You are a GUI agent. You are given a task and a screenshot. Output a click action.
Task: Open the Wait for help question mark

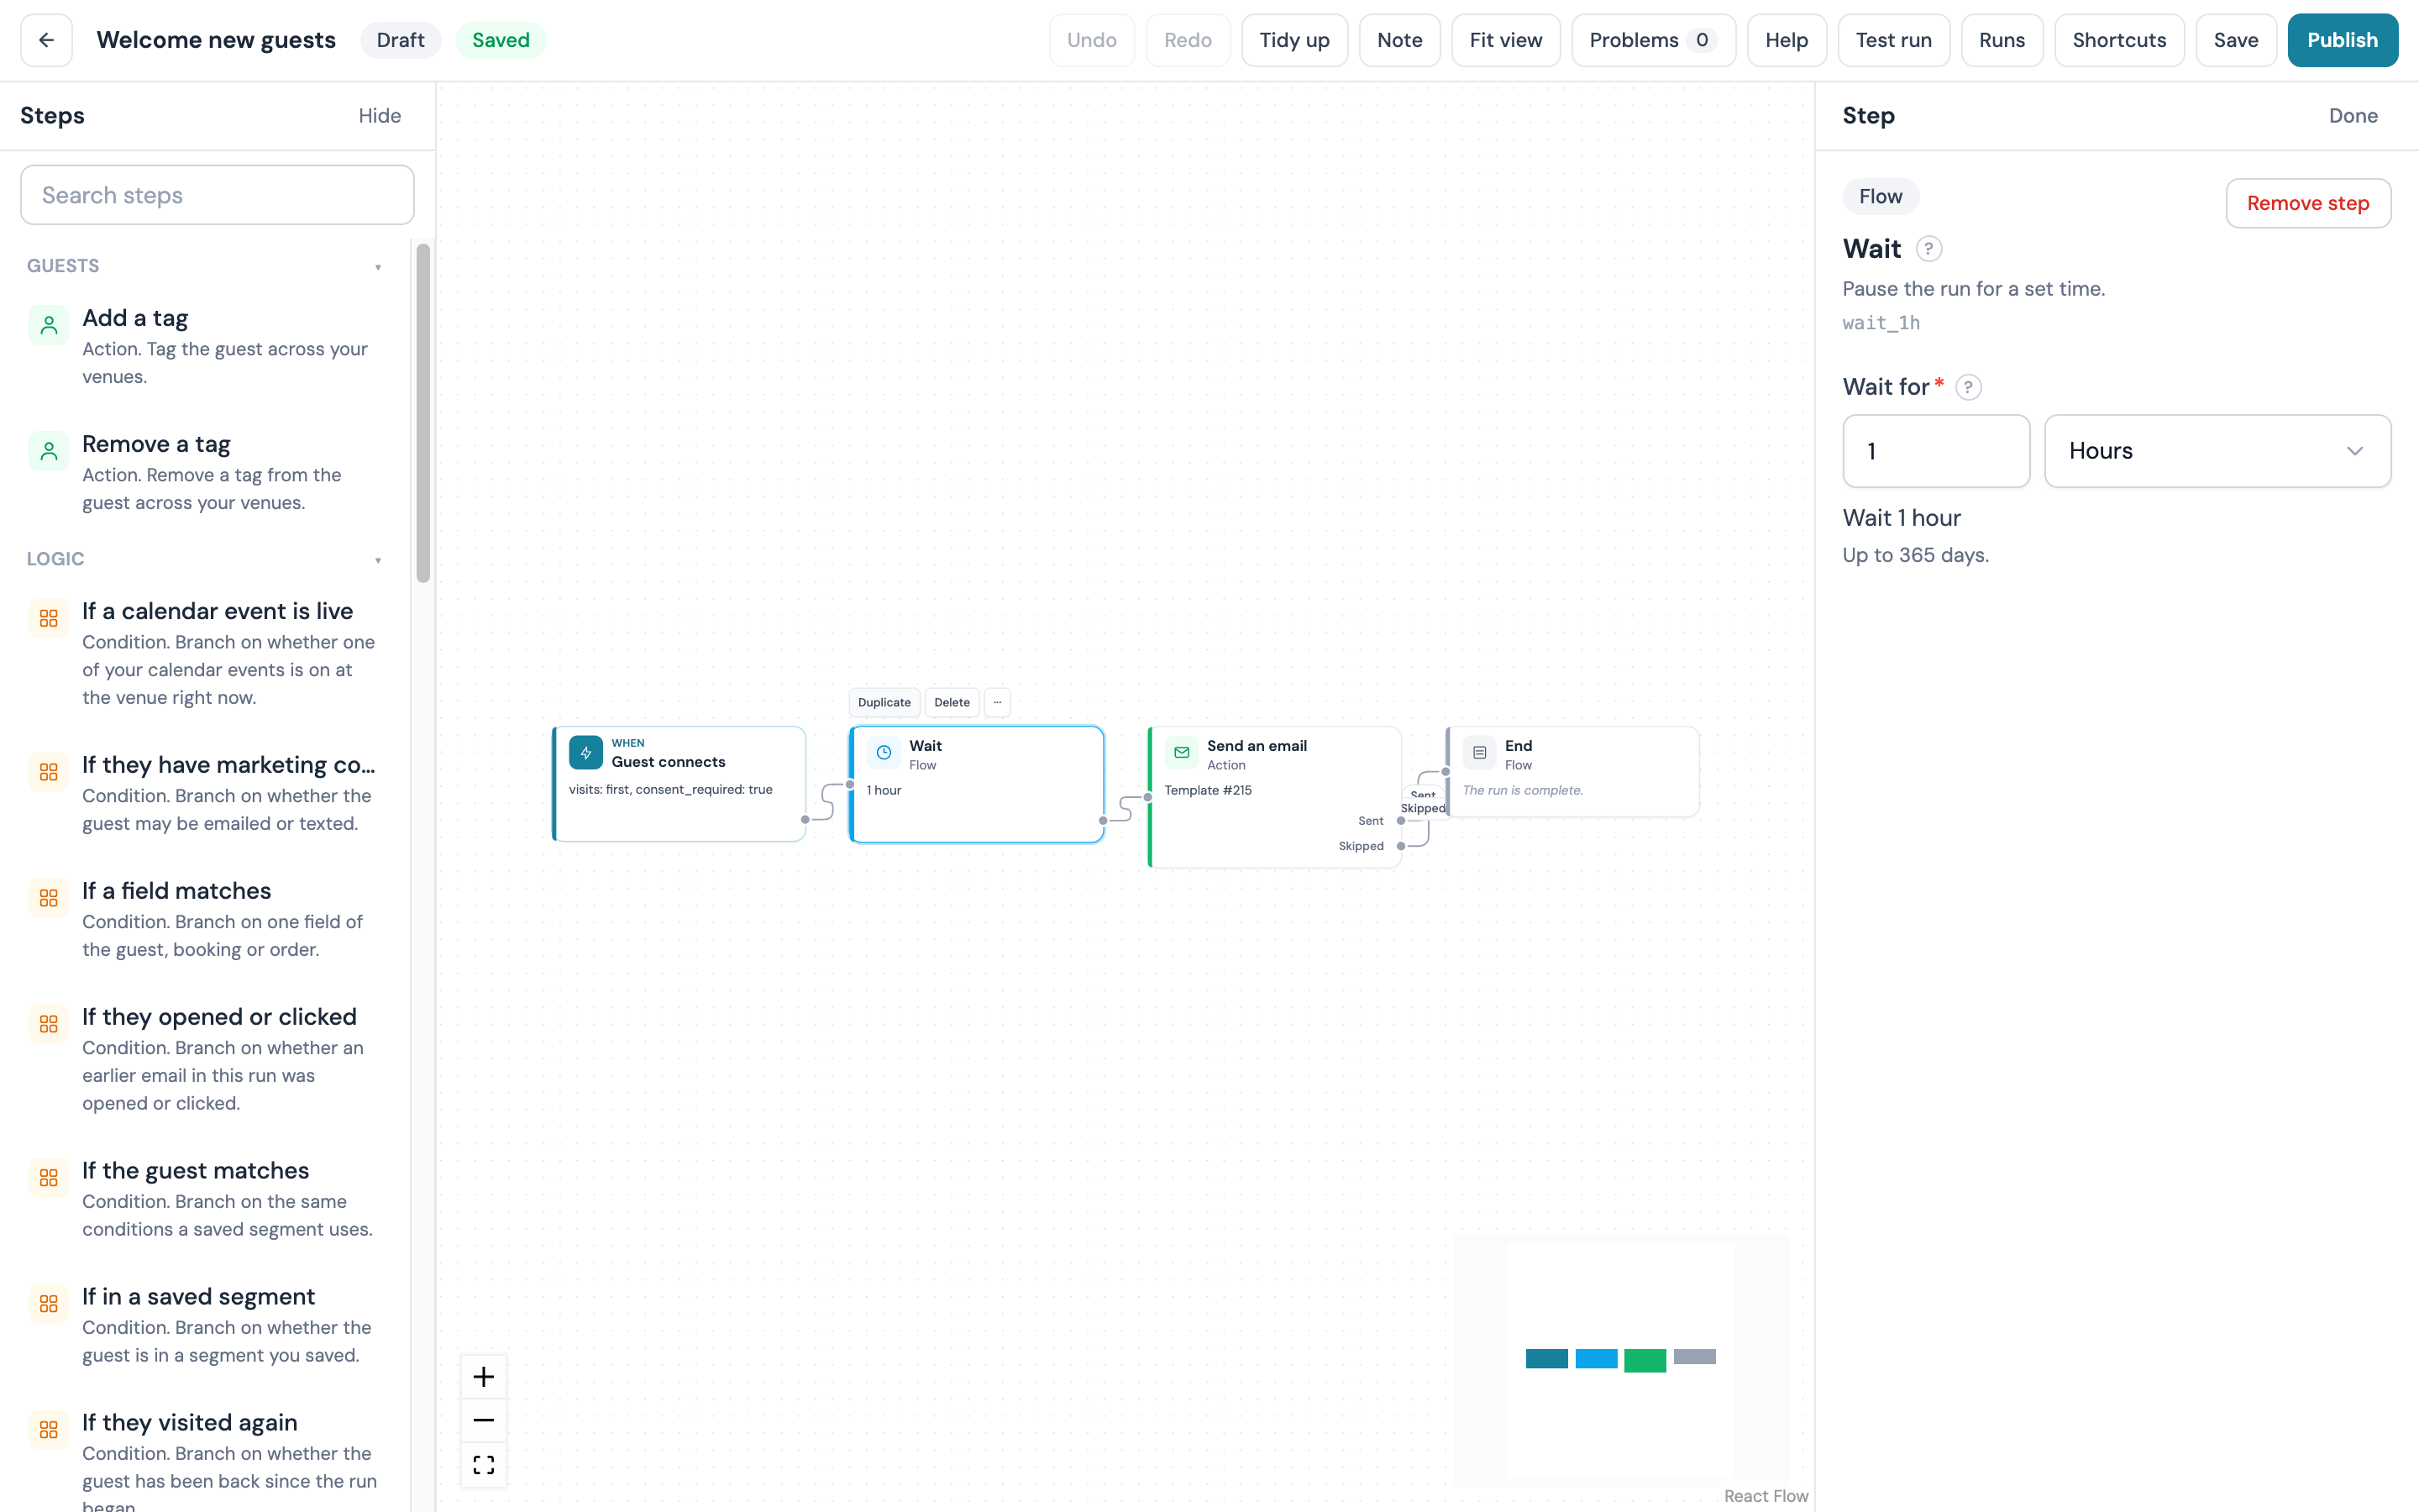pyautogui.click(x=1968, y=387)
